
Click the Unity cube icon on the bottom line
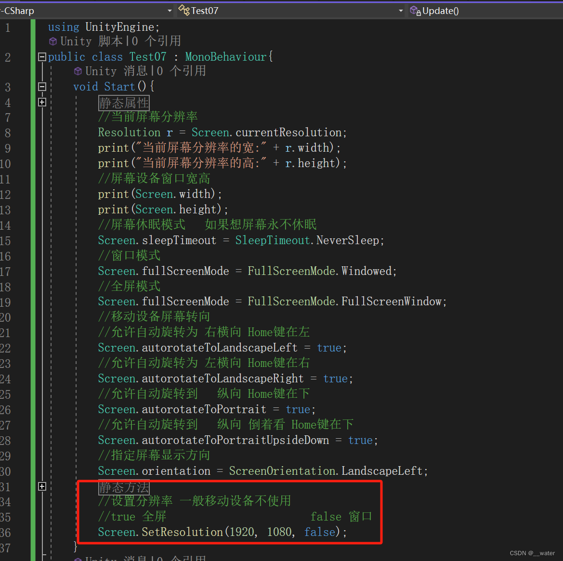coord(78,558)
